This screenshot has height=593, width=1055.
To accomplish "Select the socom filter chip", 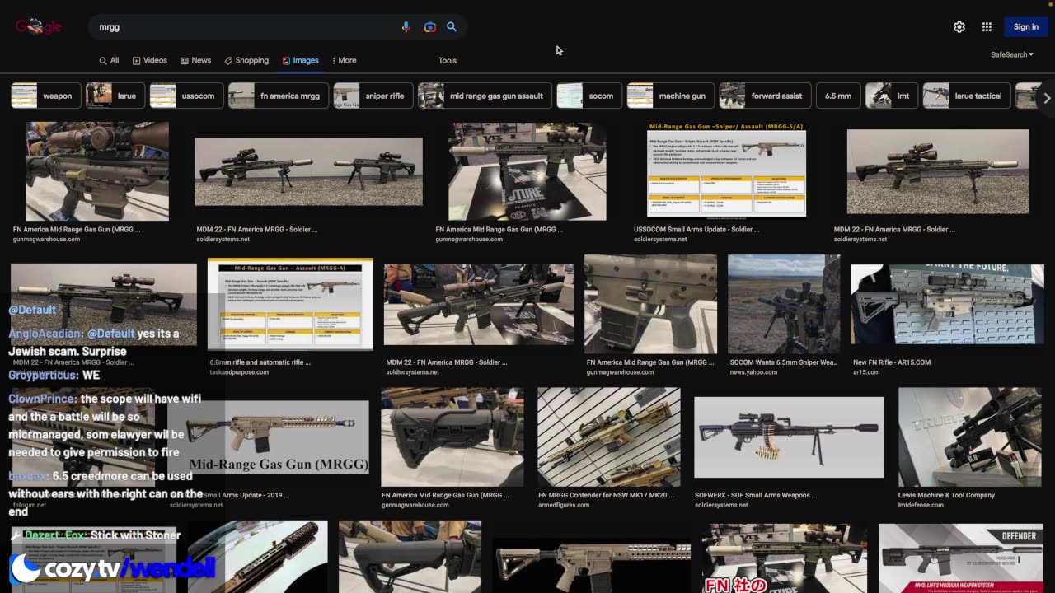I will point(589,96).
